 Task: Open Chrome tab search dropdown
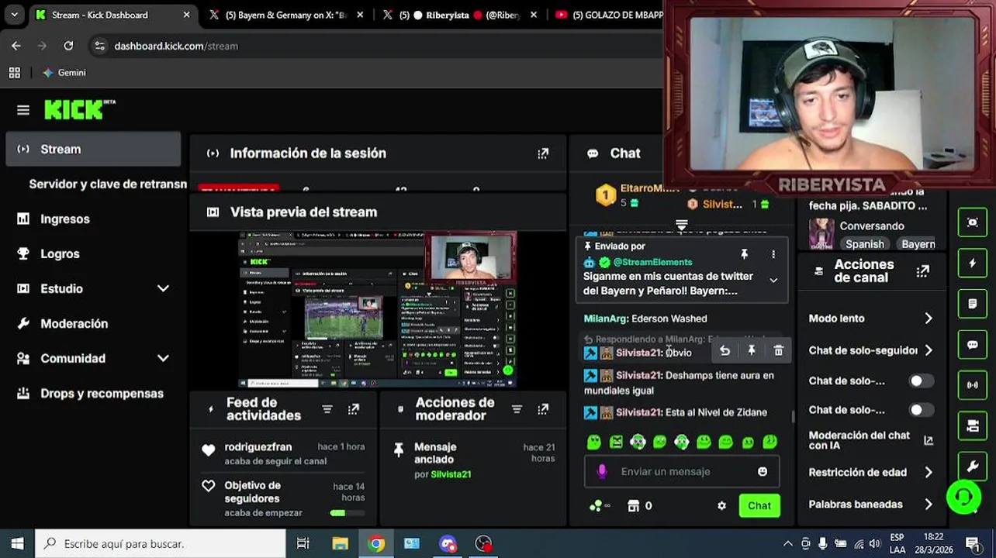click(14, 15)
